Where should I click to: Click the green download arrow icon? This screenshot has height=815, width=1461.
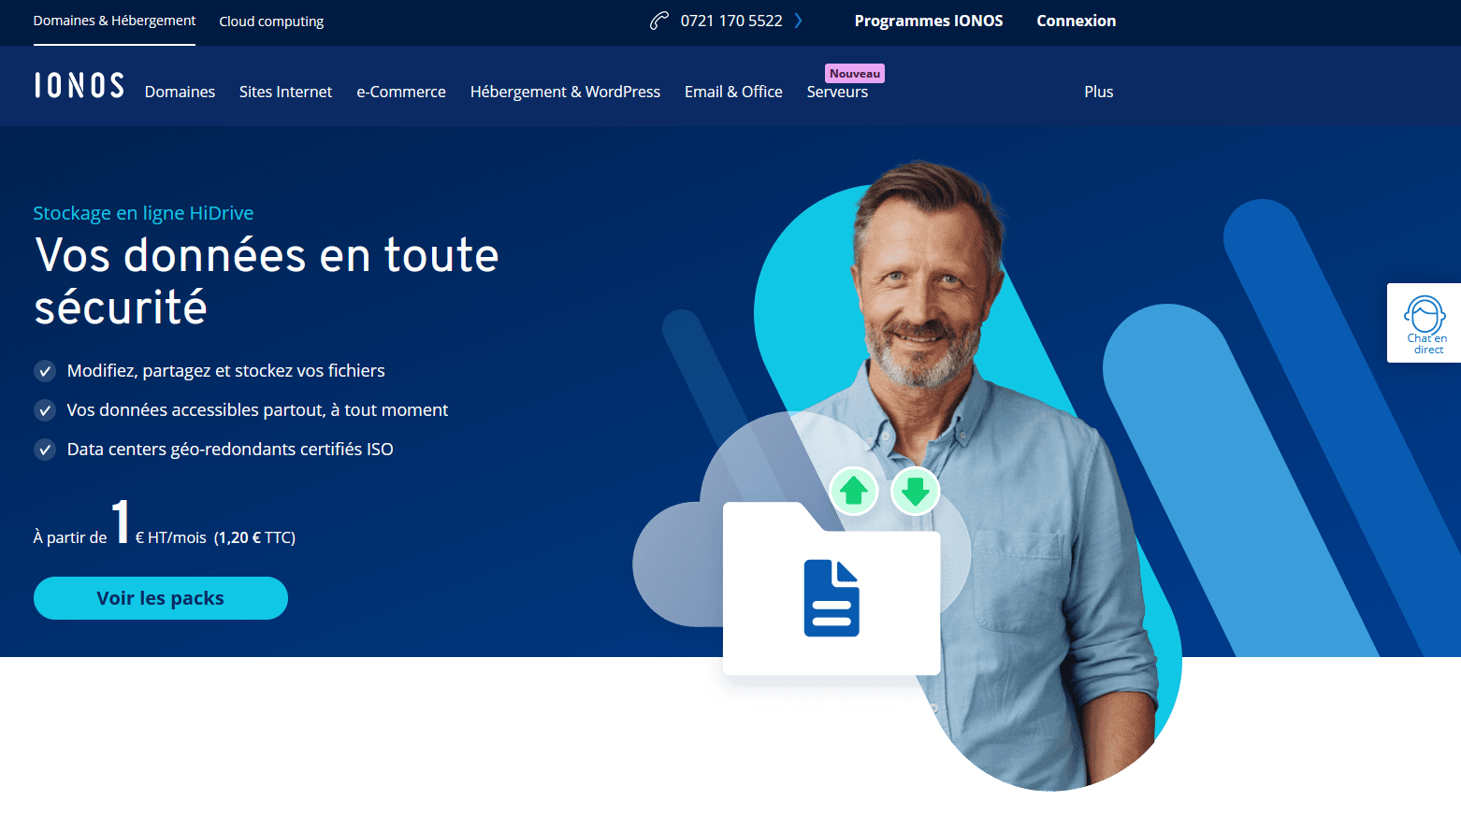coord(915,491)
